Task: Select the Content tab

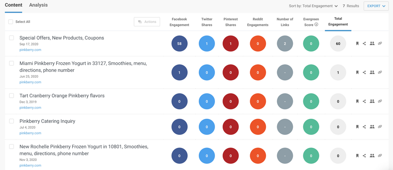Action: [13, 5]
